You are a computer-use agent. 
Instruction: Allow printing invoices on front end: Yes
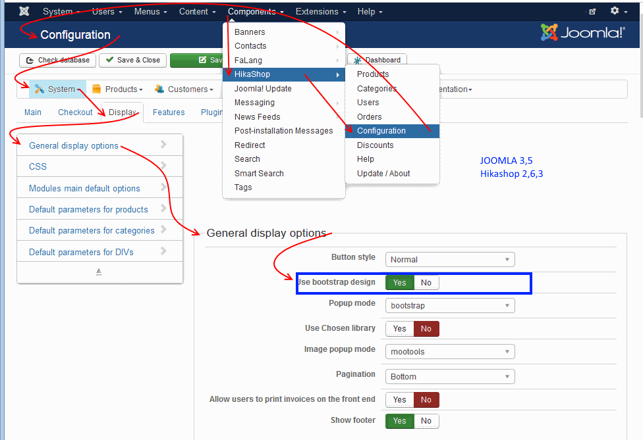pos(399,399)
